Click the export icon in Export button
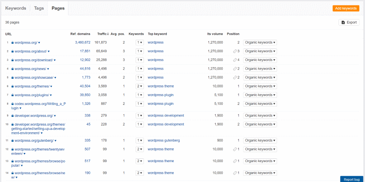The image size is (365, 182). [x=343, y=22]
